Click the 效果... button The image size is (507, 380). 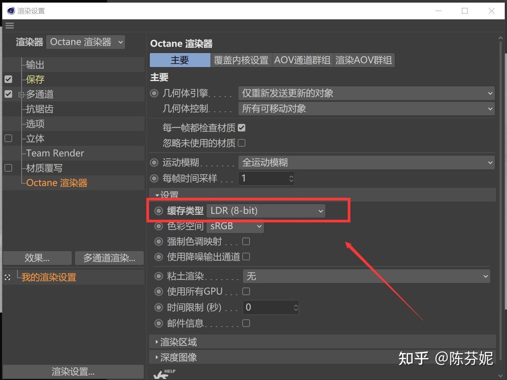[37, 258]
